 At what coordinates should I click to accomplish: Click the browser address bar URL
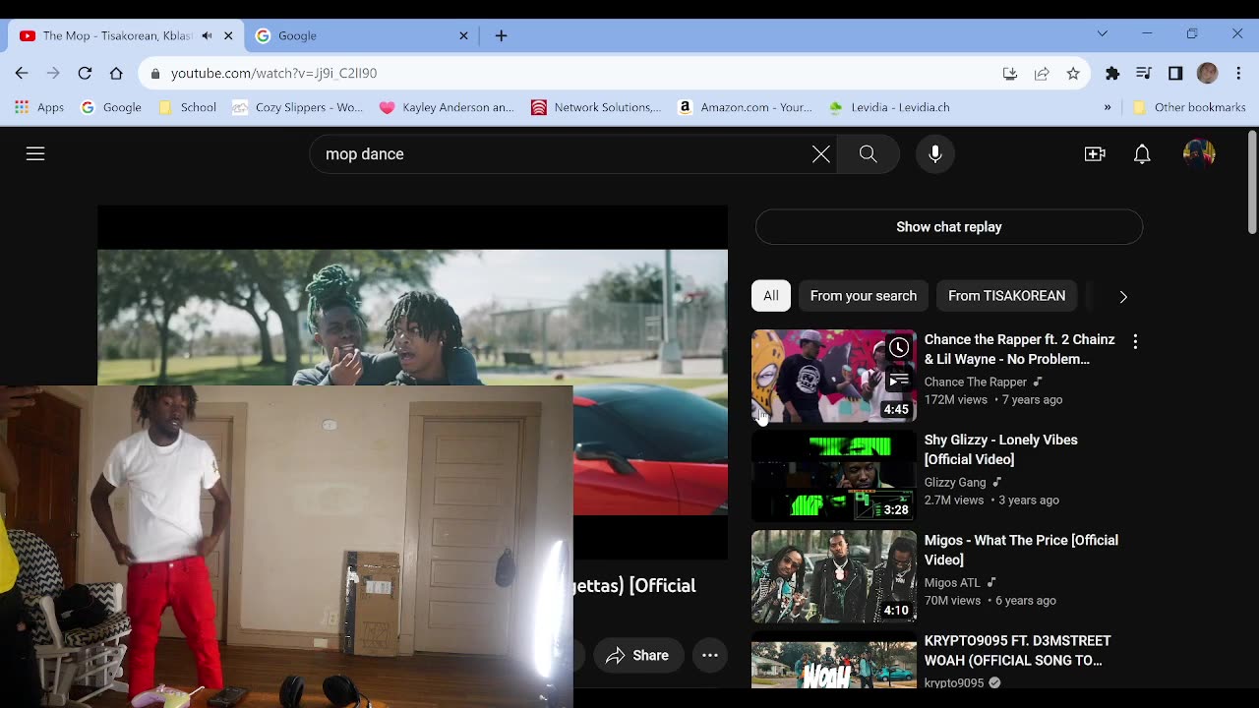pyautogui.click(x=273, y=73)
